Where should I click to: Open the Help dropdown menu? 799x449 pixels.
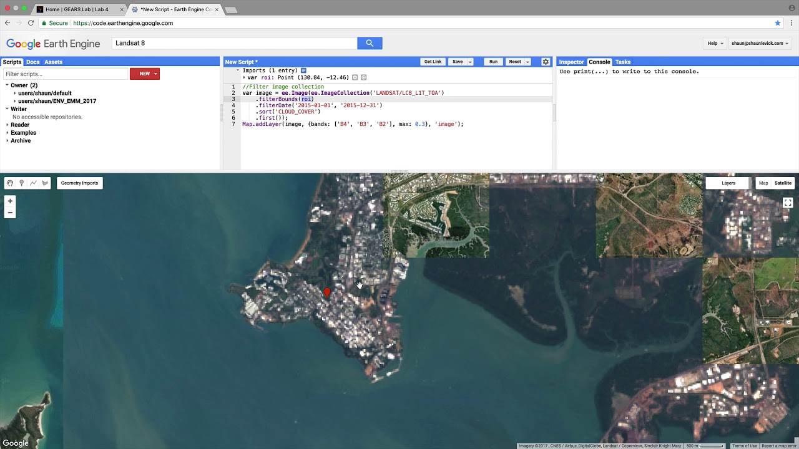(715, 43)
